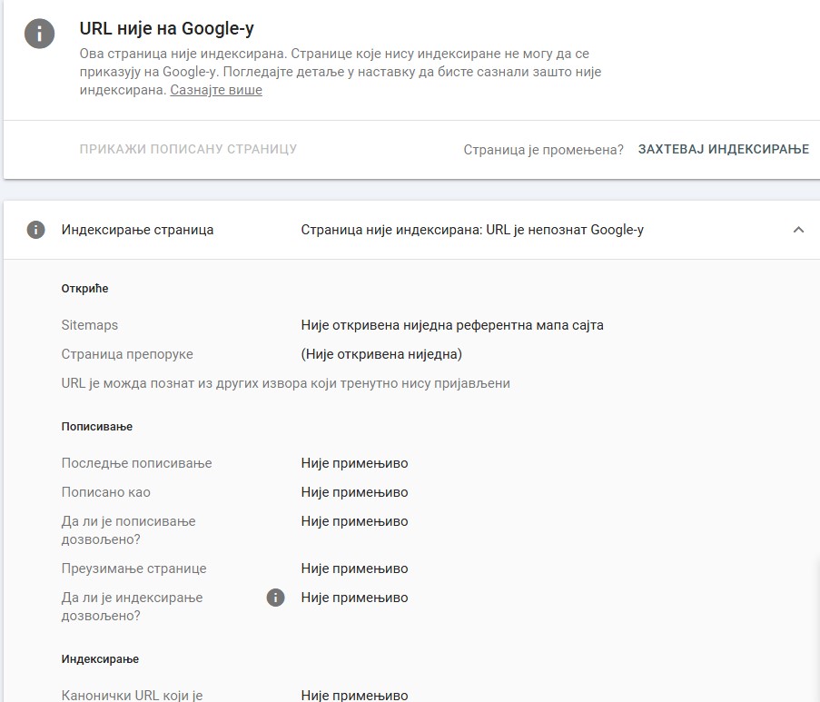Click 'ЗАХТЕВАЈ ИНДЕКСИРАЊЕ' button

[x=723, y=149]
